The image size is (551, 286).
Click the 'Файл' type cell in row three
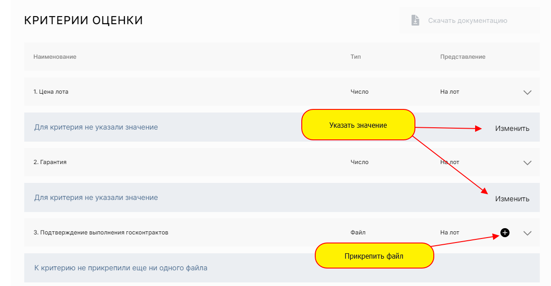(x=358, y=233)
